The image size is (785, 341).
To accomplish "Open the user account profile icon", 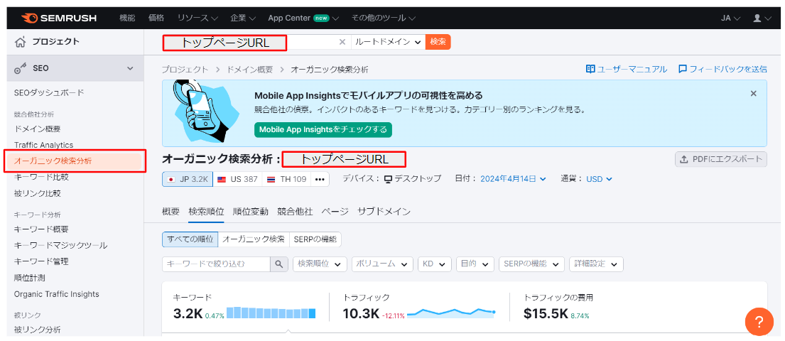I will click(758, 18).
